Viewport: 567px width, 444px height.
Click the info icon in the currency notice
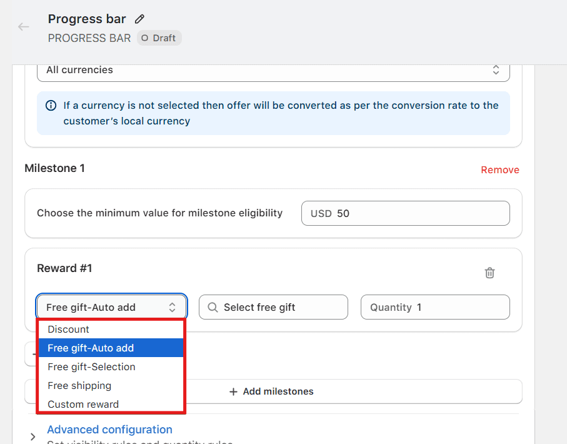[x=51, y=105]
